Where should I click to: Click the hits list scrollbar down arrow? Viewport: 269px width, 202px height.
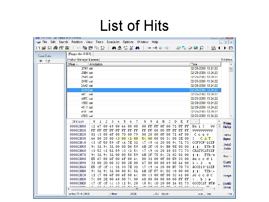tap(231, 116)
